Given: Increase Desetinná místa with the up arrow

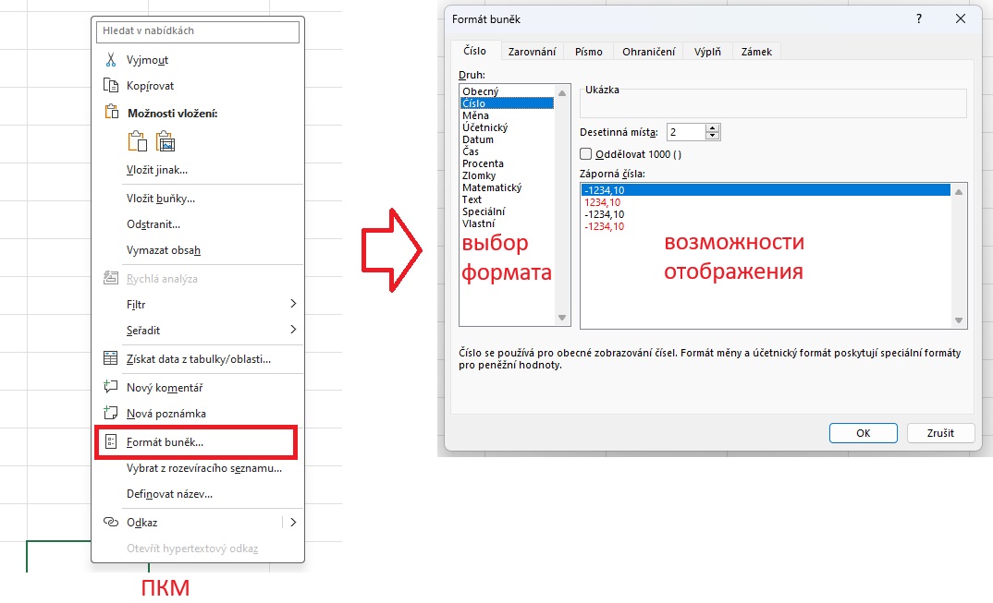Looking at the screenshot, I should pos(712,128).
